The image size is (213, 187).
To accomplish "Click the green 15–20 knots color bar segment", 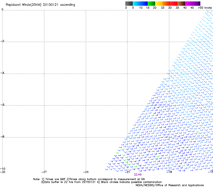I will [151, 3].
